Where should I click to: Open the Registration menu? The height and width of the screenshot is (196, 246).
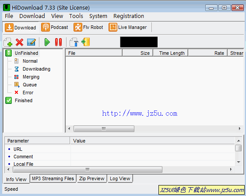[x=129, y=16]
